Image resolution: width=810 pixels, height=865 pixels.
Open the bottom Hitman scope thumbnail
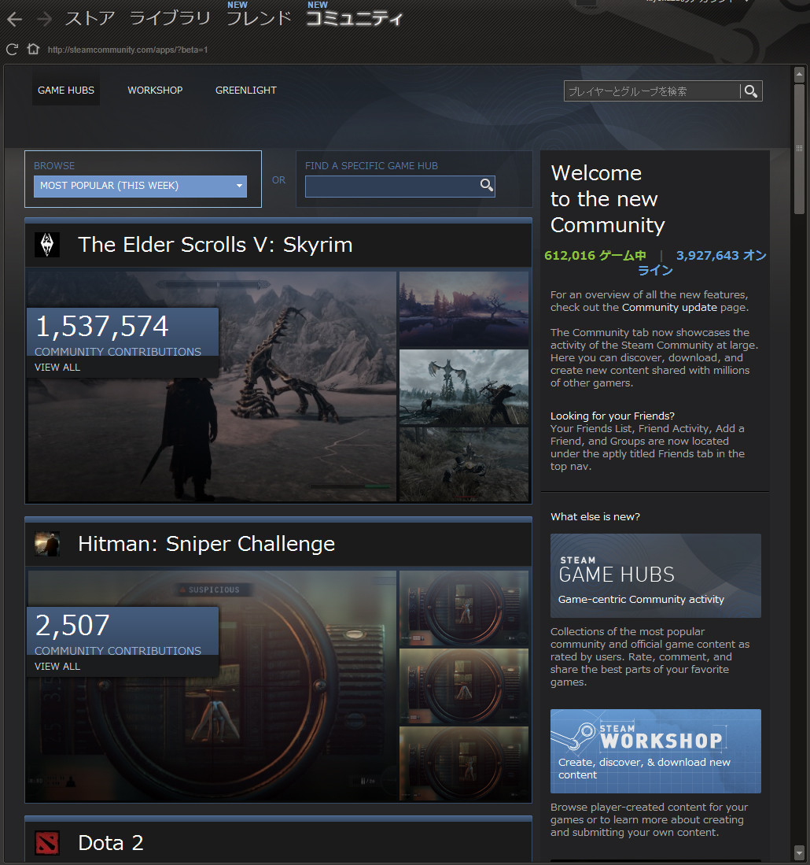[x=463, y=764]
